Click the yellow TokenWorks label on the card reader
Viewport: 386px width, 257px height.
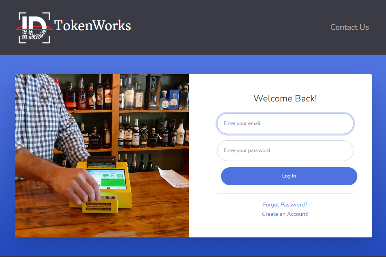[99, 206]
